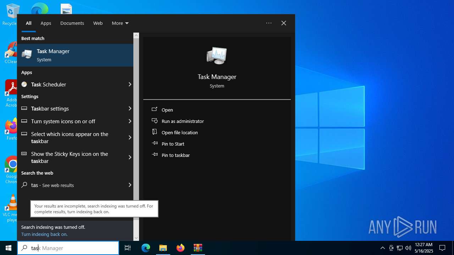
Task: Click the Taskbar settings monitor icon
Action: click(24, 108)
